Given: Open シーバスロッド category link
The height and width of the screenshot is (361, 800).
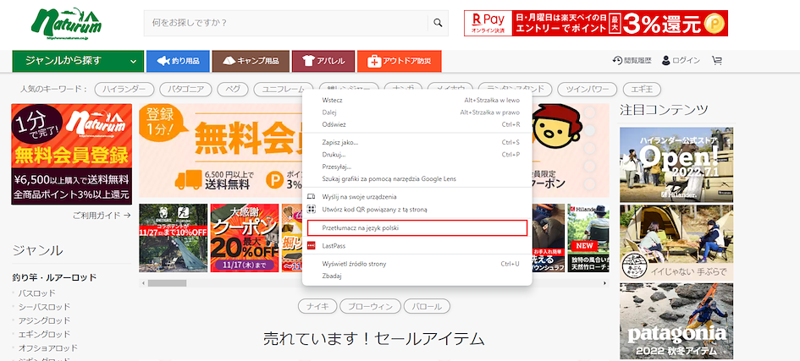Looking at the screenshot, I should pos(44,307).
